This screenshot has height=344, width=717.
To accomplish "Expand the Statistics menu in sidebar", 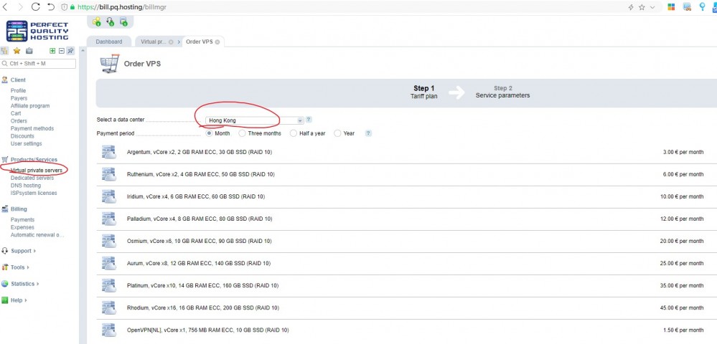I will [24, 284].
